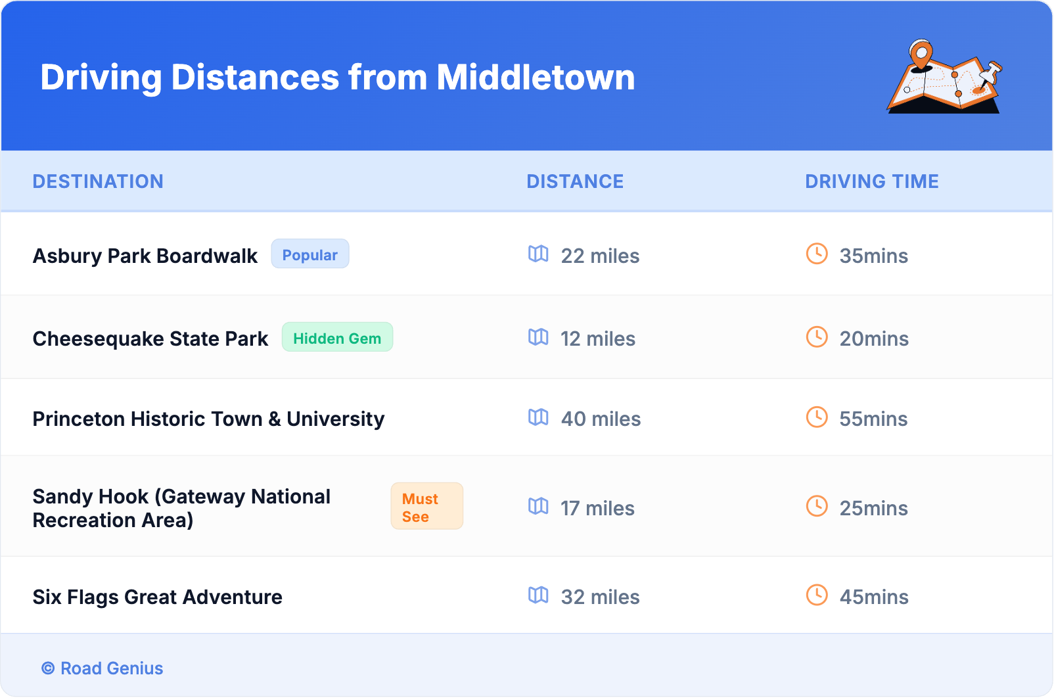1054x698 pixels.
Task: Open the Road Genius copyright link
Action: [103, 668]
